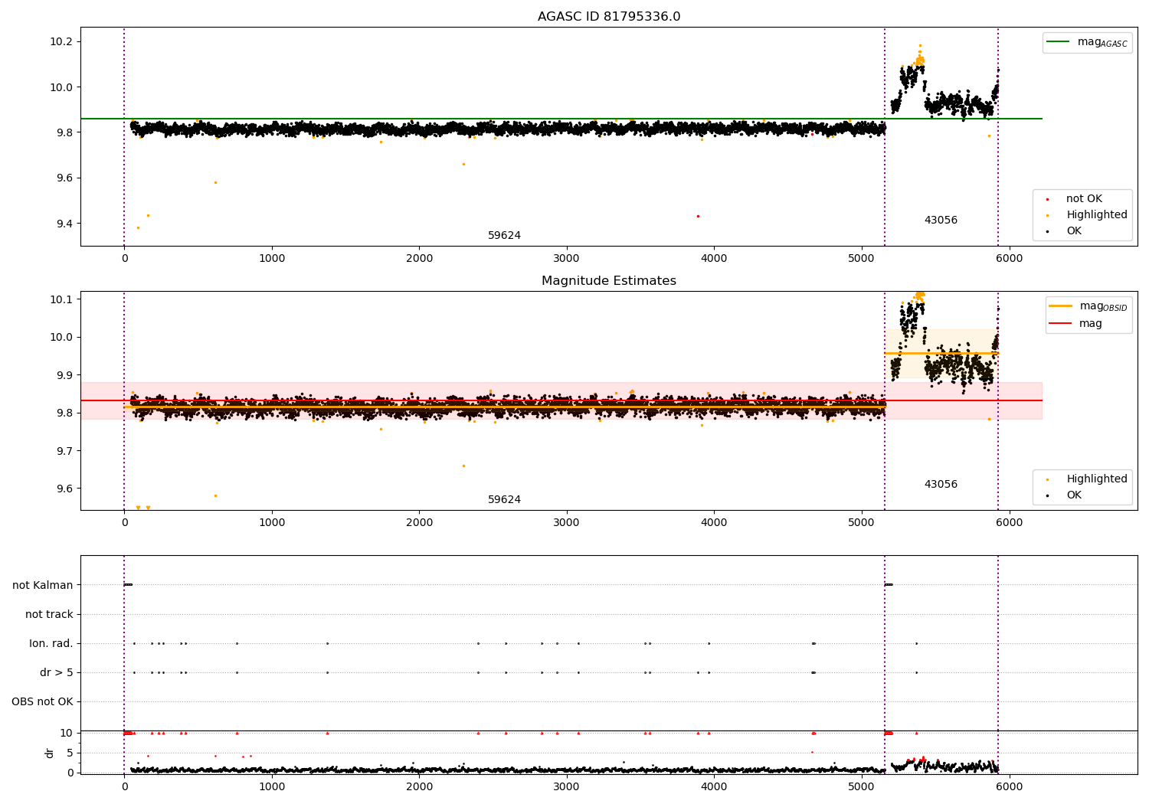Click "Highlighted" legend entry in the top plot
Image resolution: width=1149 pixels, height=804 pixels.
tap(1087, 215)
